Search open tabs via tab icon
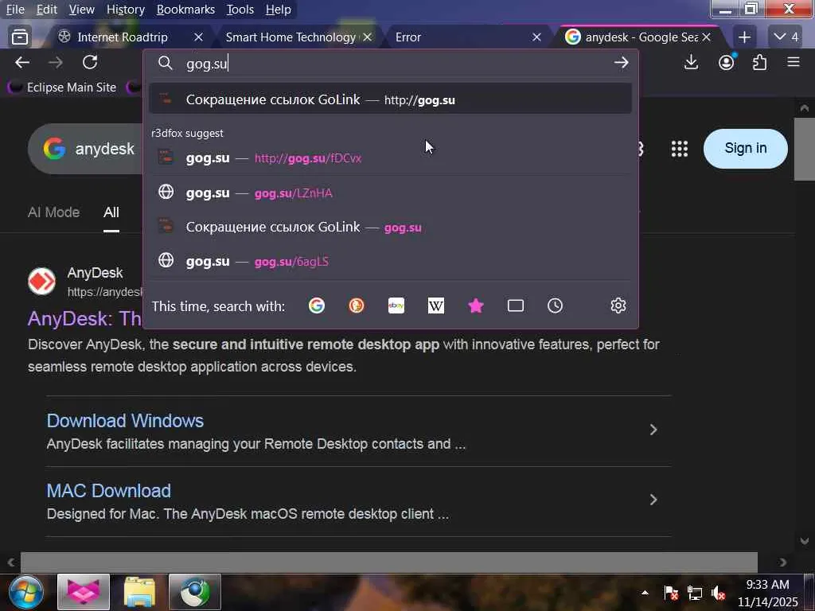Viewport: 815px width, 611px height. click(515, 305)
